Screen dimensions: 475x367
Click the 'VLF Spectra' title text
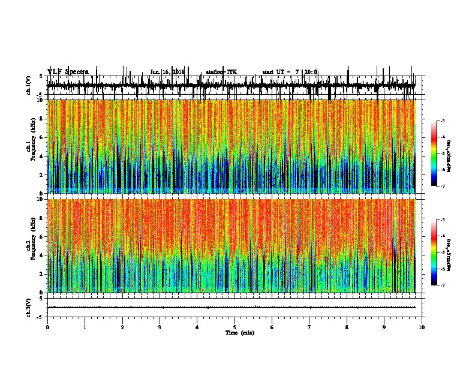click(68, 72)
